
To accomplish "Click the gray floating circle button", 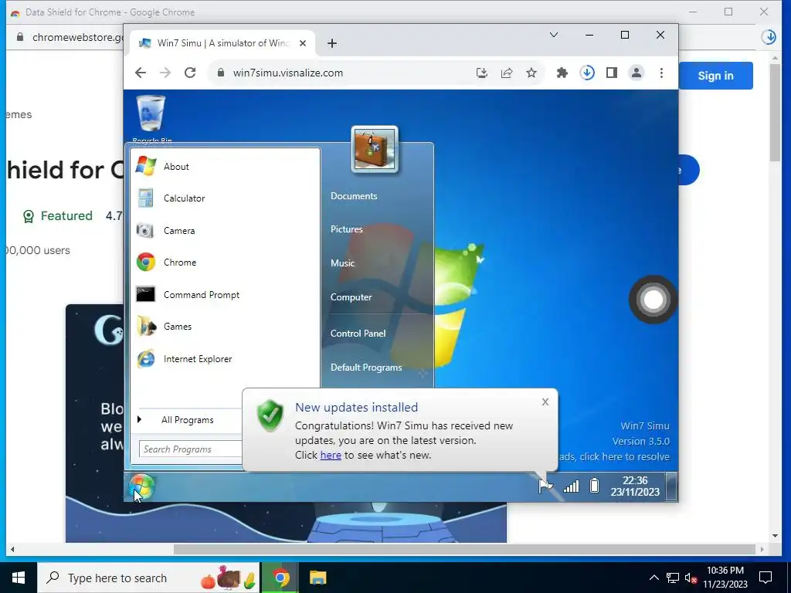I will [653, 300].
